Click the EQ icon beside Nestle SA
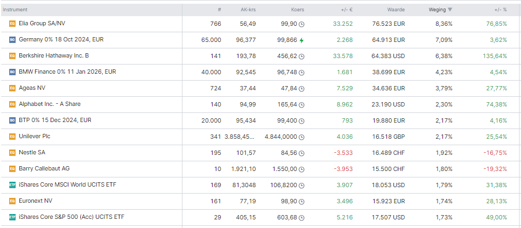 12,153
